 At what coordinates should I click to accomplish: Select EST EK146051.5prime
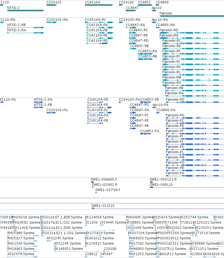68,249
